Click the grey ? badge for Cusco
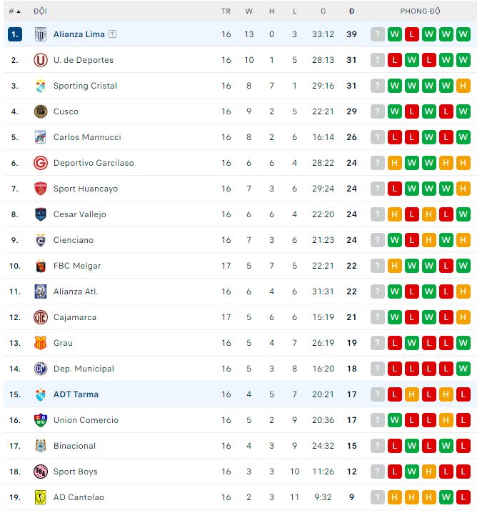The height and width of the screenshot is (513, 477). coord(378,111)
